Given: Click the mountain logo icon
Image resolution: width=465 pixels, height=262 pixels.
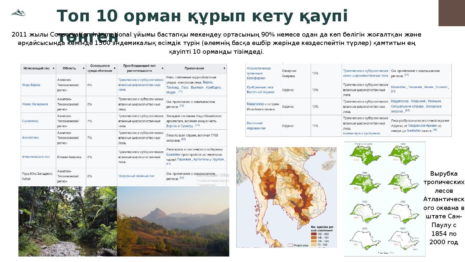Looking at the screenshot, I should click(x=18, y=13).
